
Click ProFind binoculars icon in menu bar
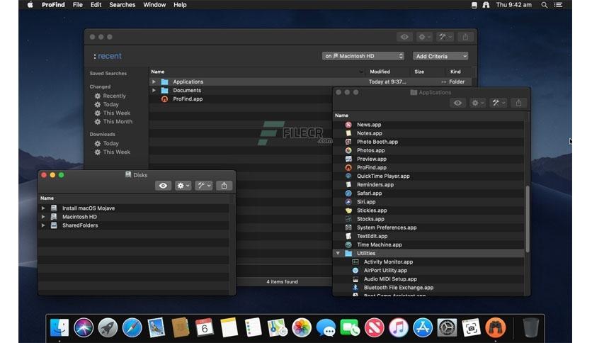coord(486,5)
